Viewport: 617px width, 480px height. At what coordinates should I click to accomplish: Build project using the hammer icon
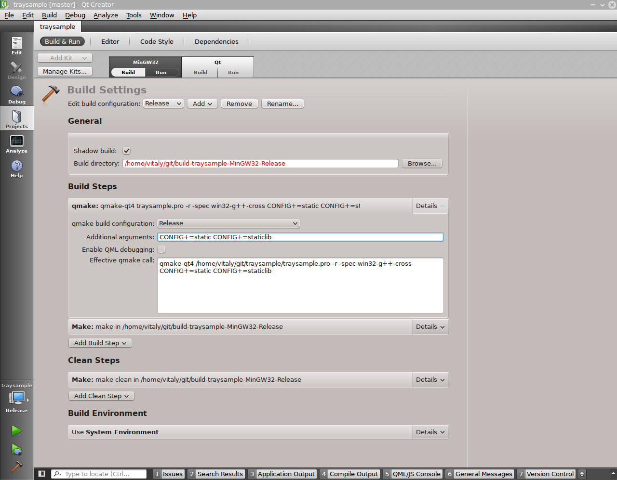pos(17,467)
